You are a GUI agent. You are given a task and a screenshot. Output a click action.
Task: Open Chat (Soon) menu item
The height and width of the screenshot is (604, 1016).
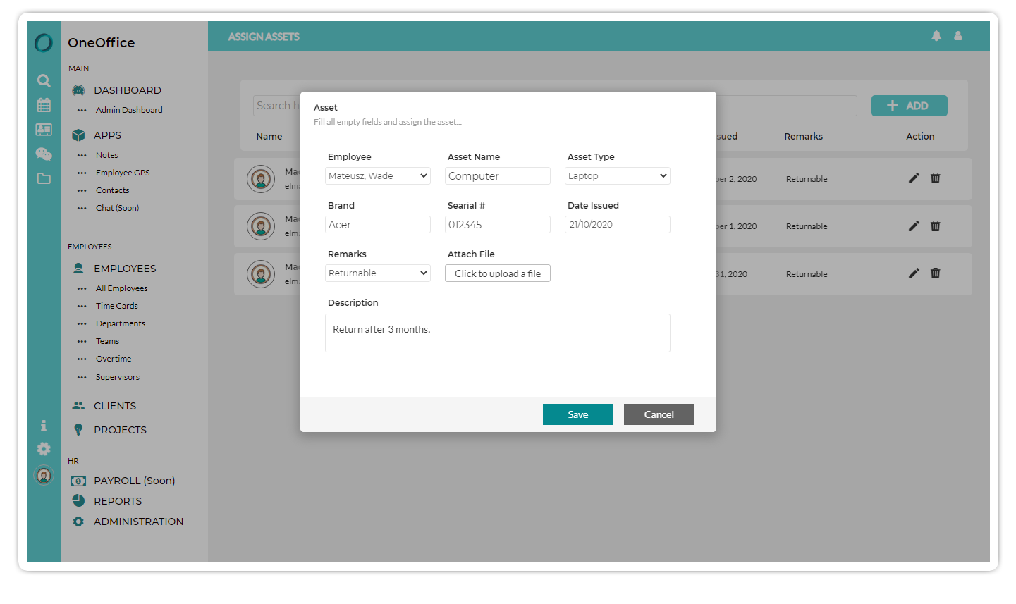pos(118,208)
